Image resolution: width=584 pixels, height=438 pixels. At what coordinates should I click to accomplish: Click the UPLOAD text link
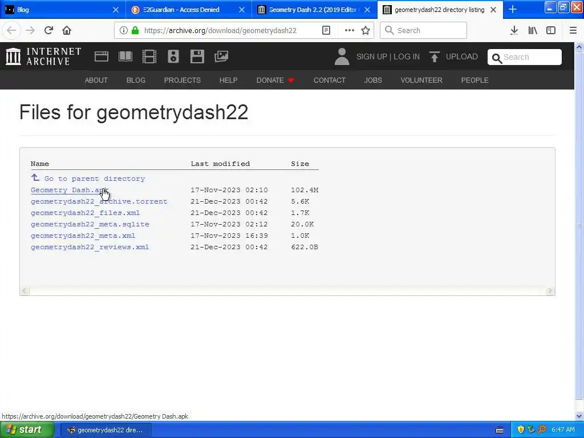(462, 56)
